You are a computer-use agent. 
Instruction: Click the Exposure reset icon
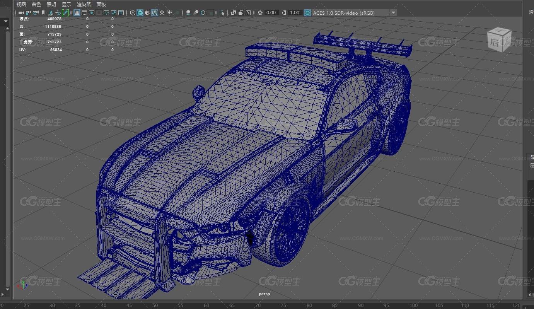tap(260, 13)
